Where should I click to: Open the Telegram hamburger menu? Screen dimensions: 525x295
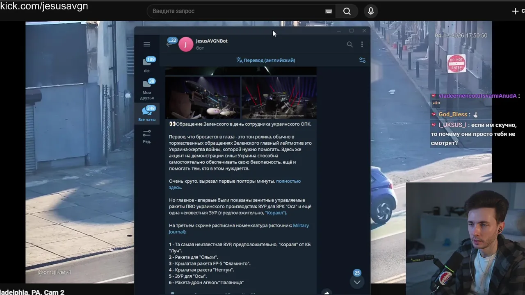(x=147, y=44)
